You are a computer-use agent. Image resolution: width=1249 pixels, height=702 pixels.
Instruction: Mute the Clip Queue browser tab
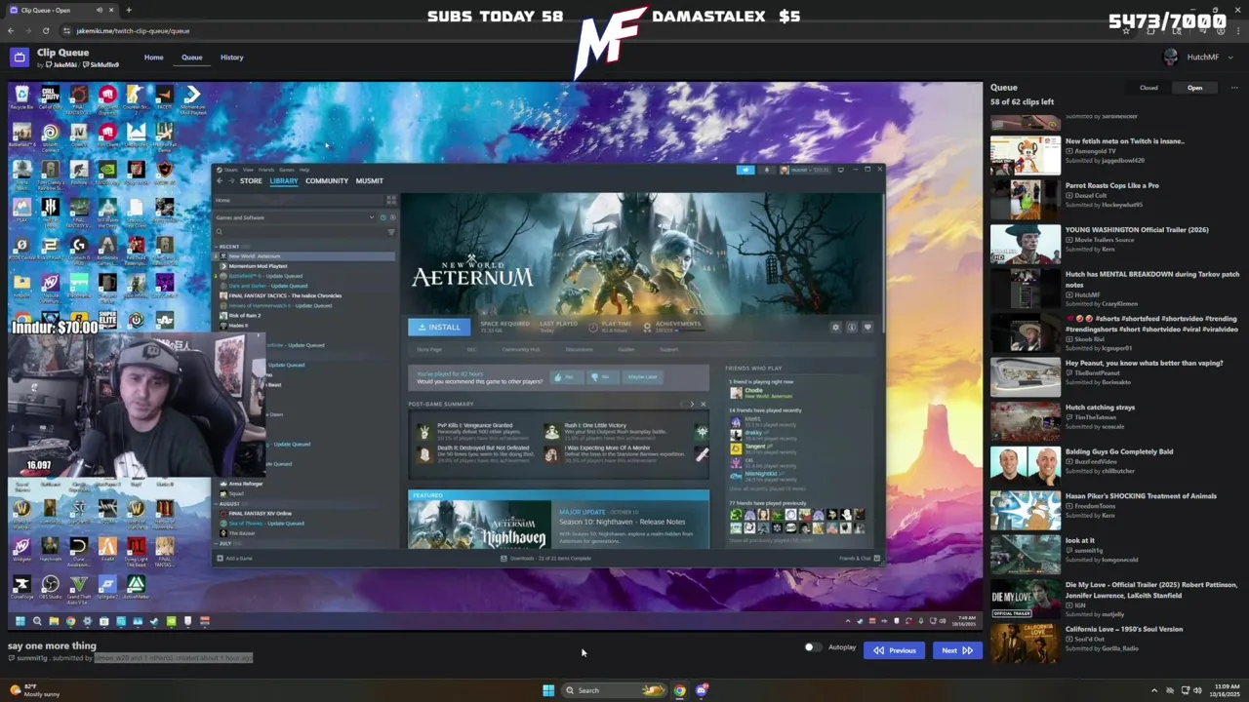101,10
